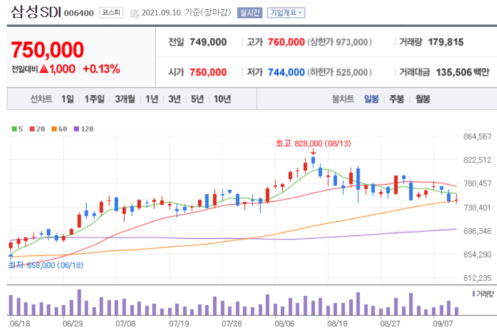Viewport: 497px width, 330px height.
Task: Click the stock code 006400
Action: pos(79,13)
